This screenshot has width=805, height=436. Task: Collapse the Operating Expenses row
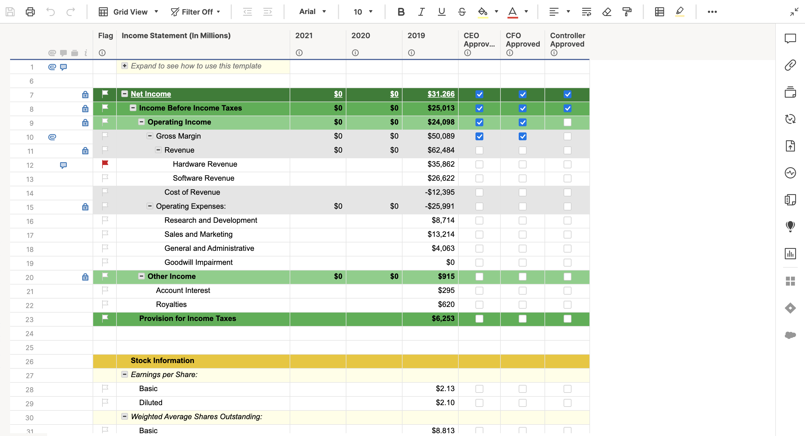click(x=150, y=206)
